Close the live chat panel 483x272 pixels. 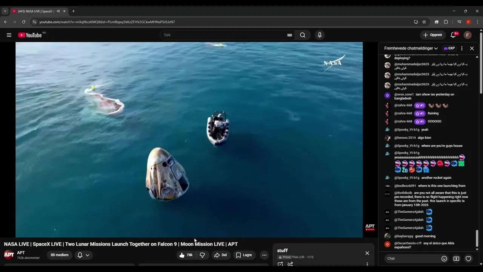pos(472,48)
